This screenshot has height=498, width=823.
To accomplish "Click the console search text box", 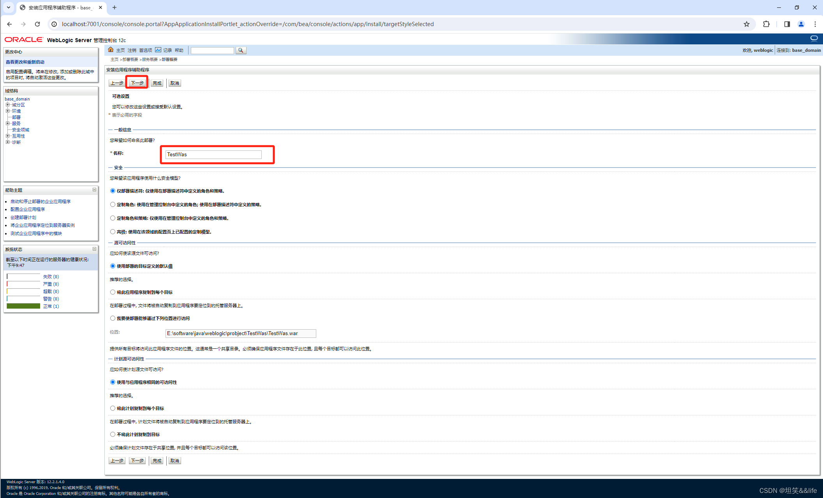I will click(212, 50).
